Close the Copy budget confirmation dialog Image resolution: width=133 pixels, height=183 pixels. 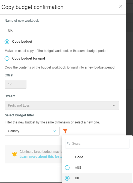(x=121, y=6)
